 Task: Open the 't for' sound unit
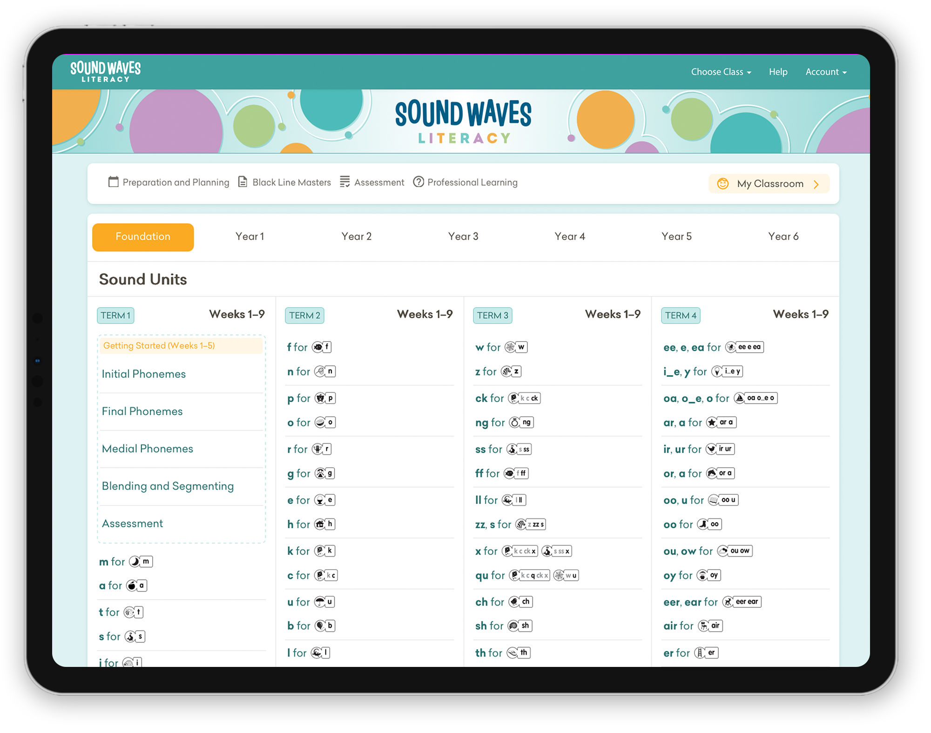[x=121, y=612]
